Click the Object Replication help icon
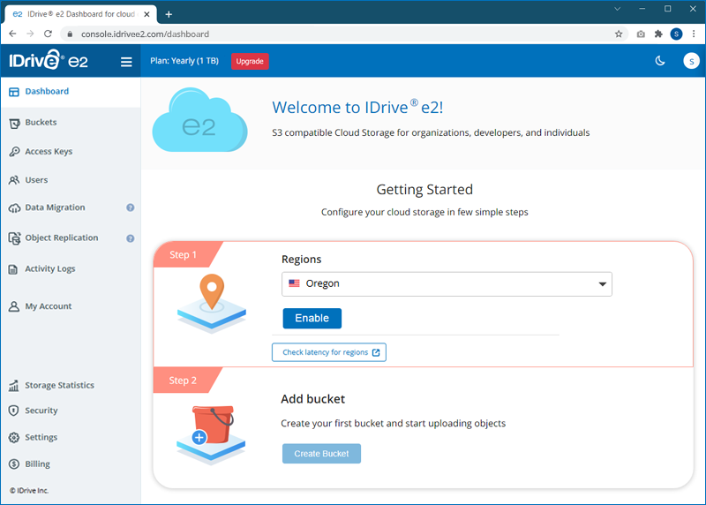This screenshot has width=706, height=505. pyautogui.click(x=131, y=238)
